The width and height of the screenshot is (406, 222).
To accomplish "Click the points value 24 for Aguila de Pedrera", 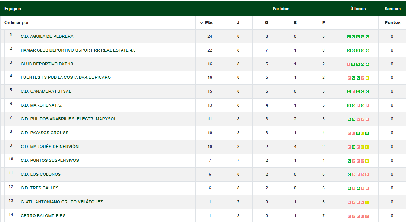I will coord(210,36).
